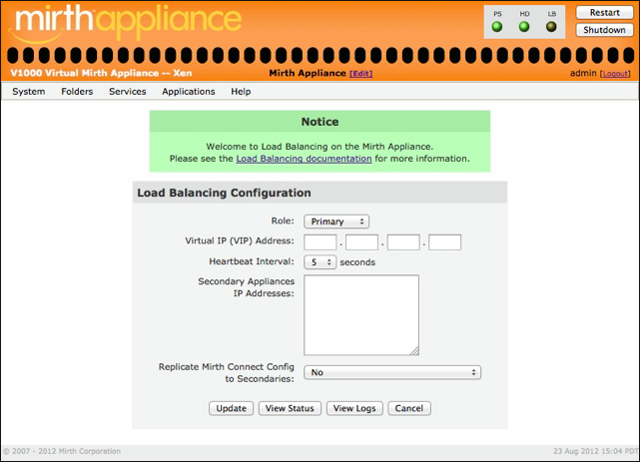Screen dimensions: 640x462
Task: Click the admin username text
Action: tap(583, 73)
